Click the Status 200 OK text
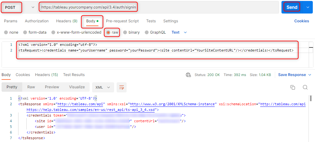 click(x=207, y=75)
